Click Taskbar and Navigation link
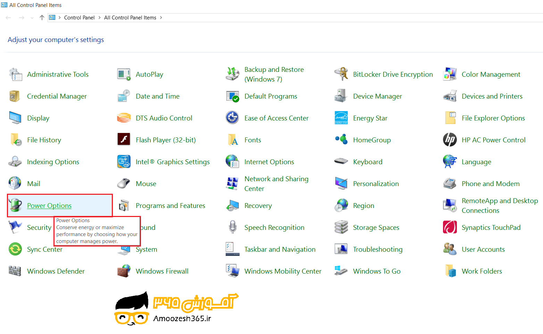The height and width of the screenshot is (334, 543). tap(280, 249)
